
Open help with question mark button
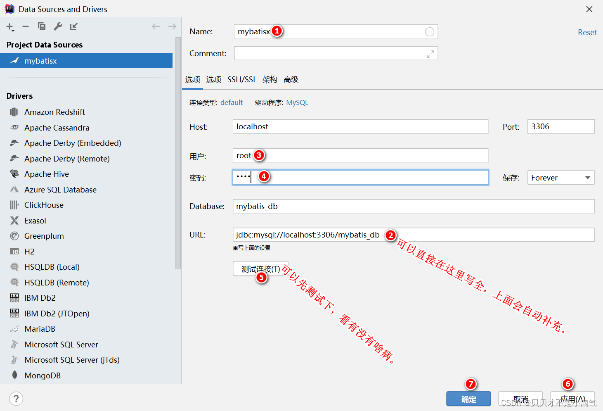coord(16,399)
